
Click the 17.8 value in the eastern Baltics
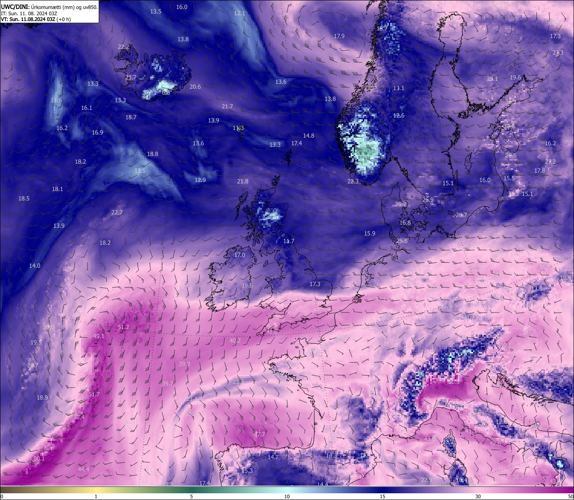pos(539,171)
